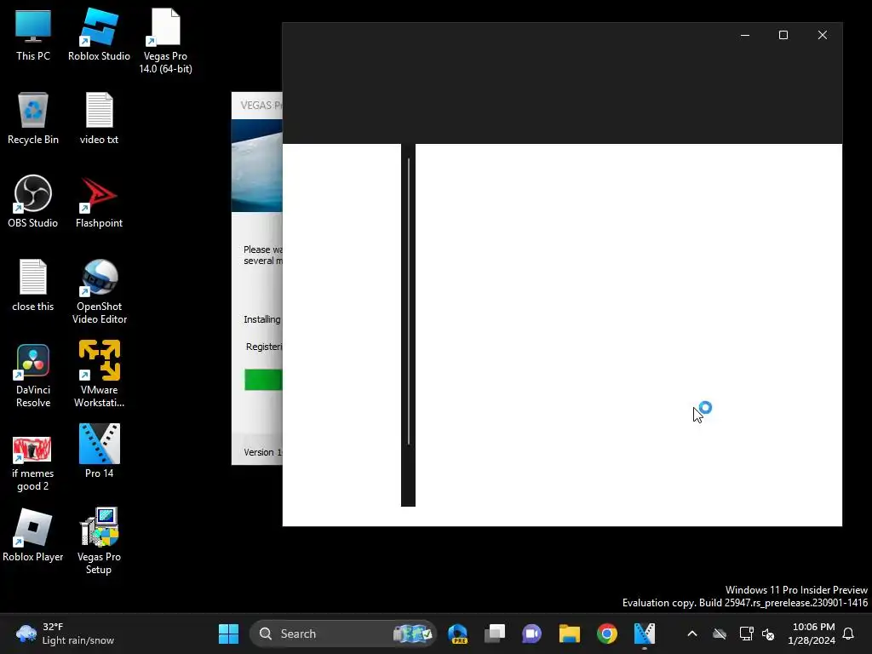
Task: Open Microsoft Edge PRE from taskbar
Action: [x=457, y=634]
